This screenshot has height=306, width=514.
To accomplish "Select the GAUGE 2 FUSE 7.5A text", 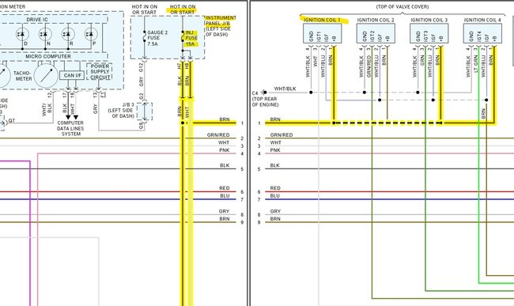I will tap(157, 38).
